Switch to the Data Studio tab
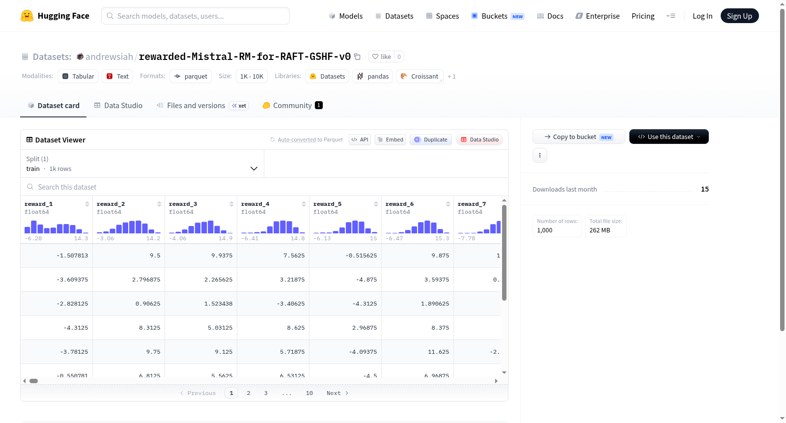The height and width of the screenshot is (423, 786). (x=118, y=106)
